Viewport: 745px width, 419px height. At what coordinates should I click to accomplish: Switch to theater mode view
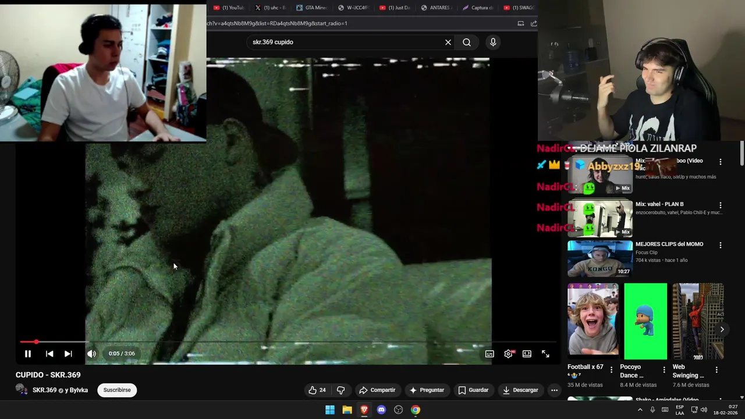click(527, 354)
